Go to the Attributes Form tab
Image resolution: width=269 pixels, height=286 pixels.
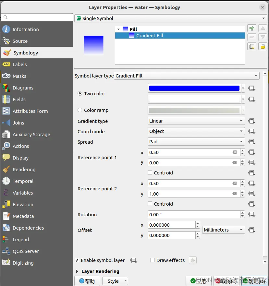coord(37,111)
